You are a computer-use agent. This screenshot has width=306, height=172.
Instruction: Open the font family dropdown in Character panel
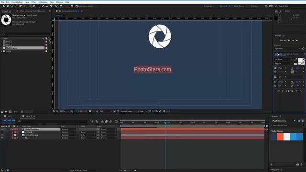pyautogui.click(x=284, y=59)
